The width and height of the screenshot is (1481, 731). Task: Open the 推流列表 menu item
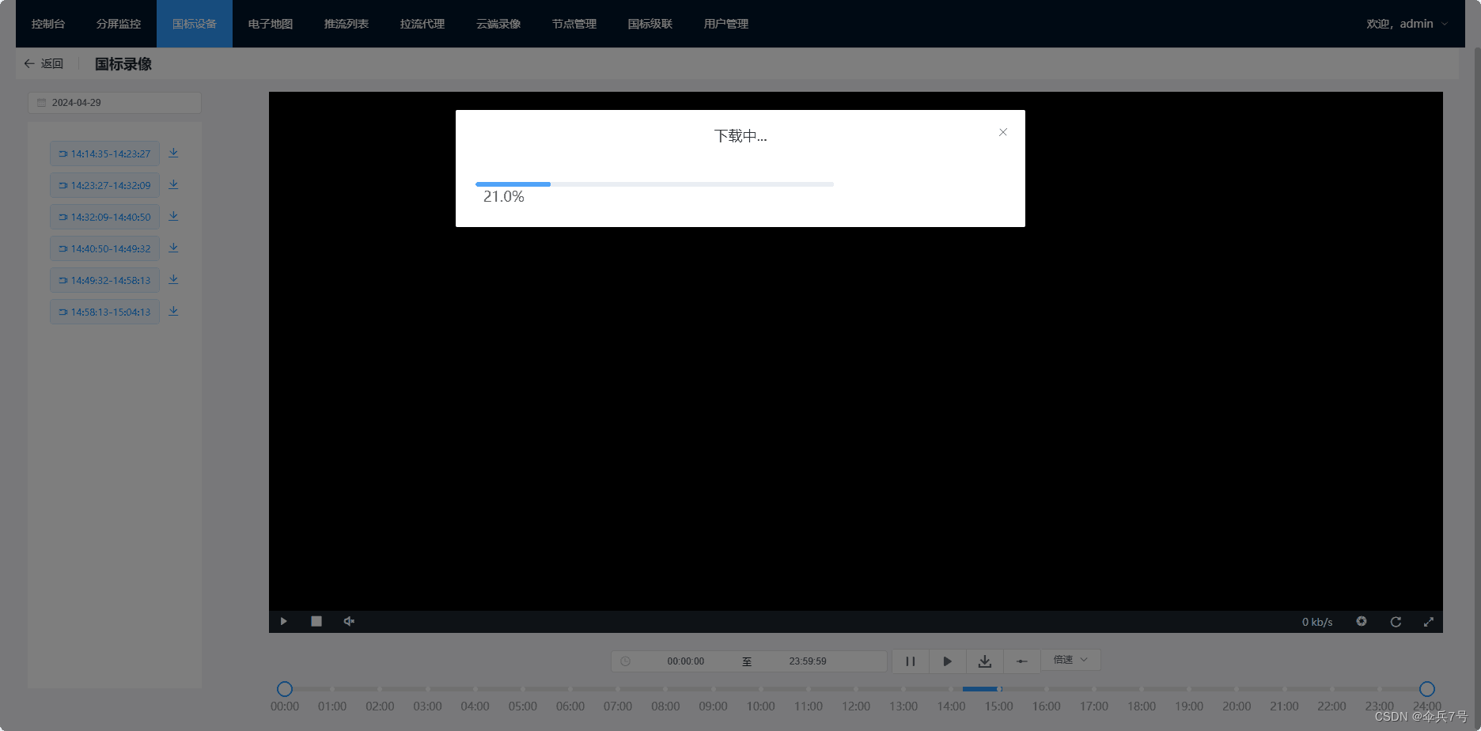[347, 24]
